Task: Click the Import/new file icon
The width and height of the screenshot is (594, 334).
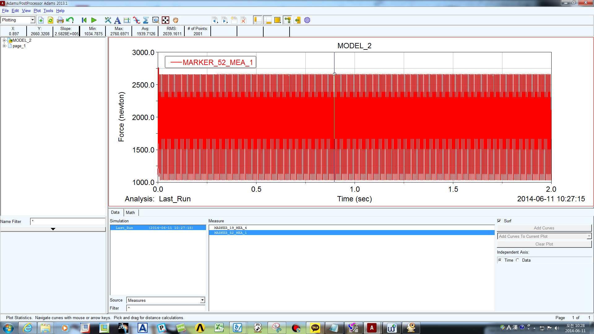Action: [41, 20]
